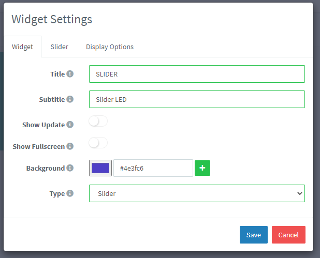
Task: Save the widget settings
Action: (254, 235)
